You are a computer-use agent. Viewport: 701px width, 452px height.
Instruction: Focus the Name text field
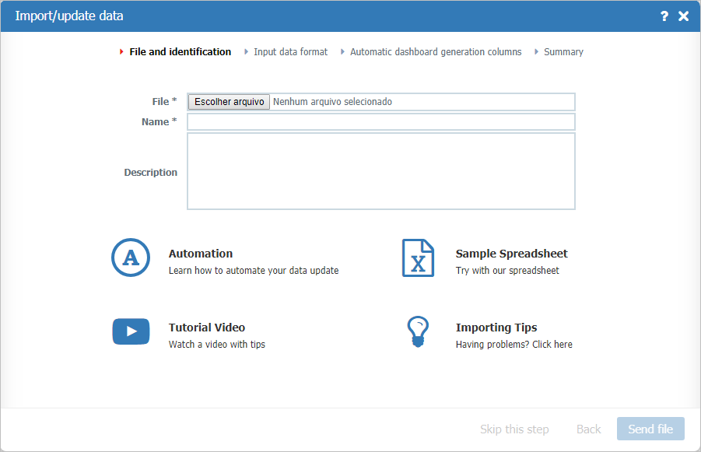(x=380, y=122)
